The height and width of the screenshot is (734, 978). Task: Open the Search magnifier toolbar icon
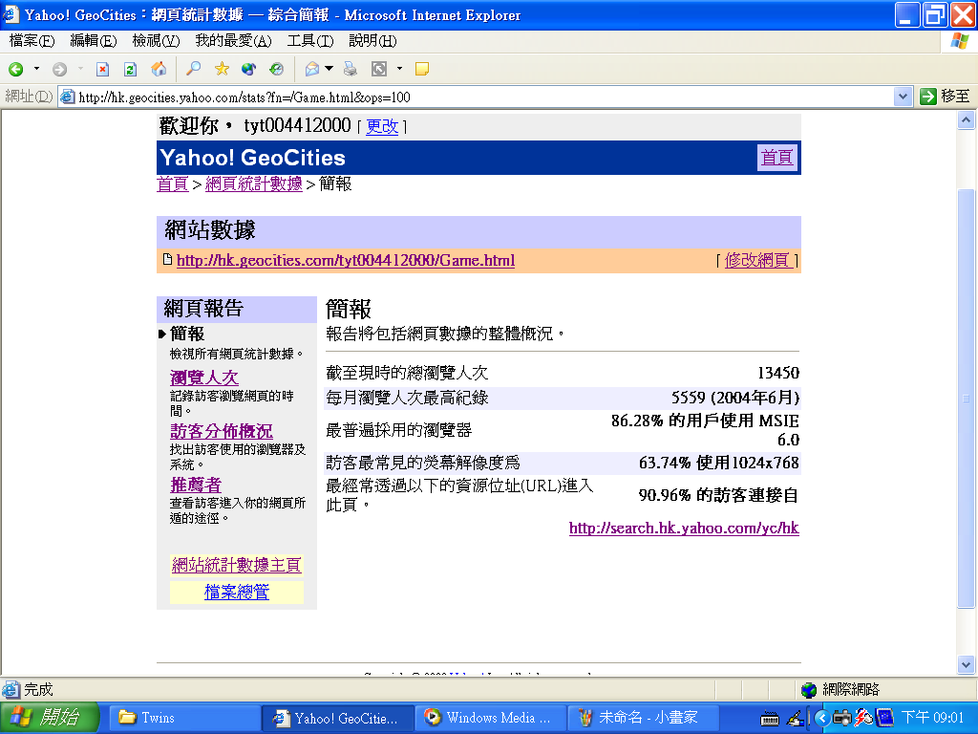click(x=193, y=69)
